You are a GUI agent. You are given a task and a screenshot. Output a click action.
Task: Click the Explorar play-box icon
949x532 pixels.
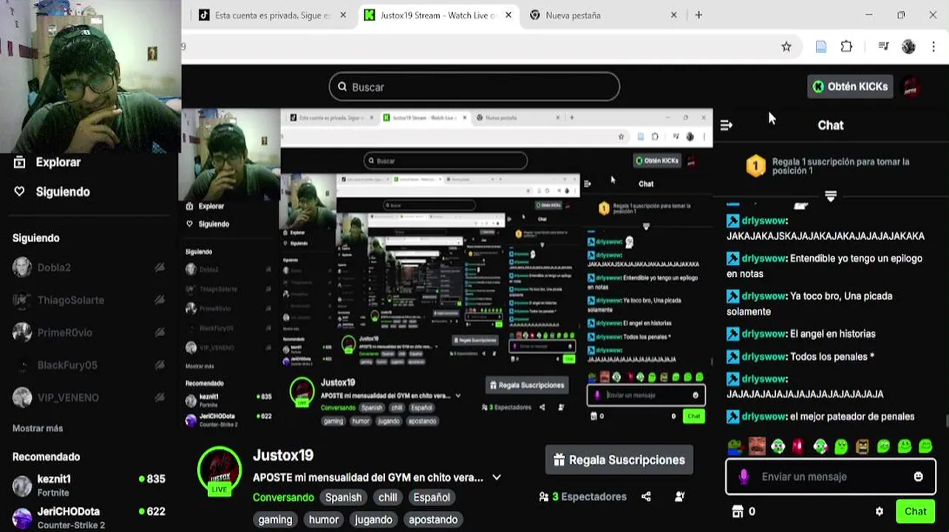[20, 163]
